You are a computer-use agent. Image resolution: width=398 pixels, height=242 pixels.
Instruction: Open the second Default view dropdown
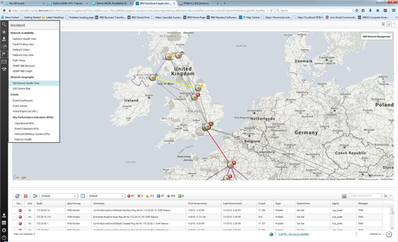pyautogui.click(x=106, y=196)
